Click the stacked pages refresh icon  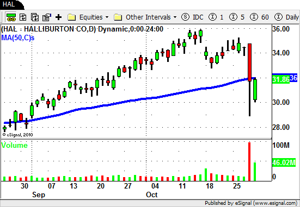pyautogui.click(x=35, y=17)
